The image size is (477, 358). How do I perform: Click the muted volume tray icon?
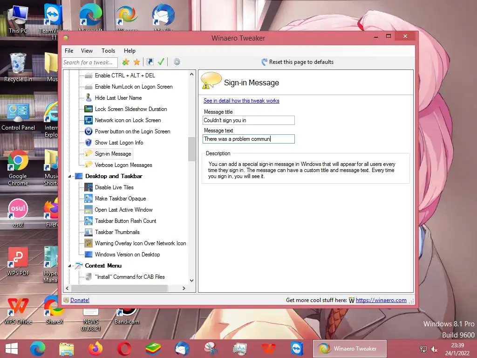[x=435, y=349]
